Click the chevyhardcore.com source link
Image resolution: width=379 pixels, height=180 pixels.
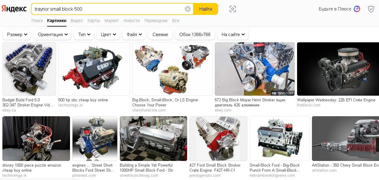[149, 110]
